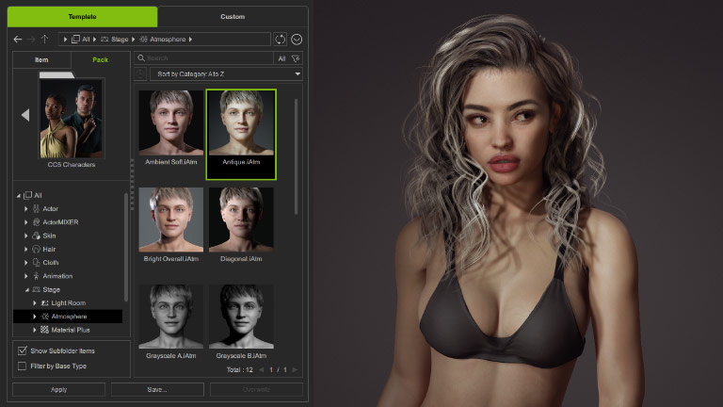This screenshot has width=723, height=407.
Task: Open the Item tab
Action: 41,60
